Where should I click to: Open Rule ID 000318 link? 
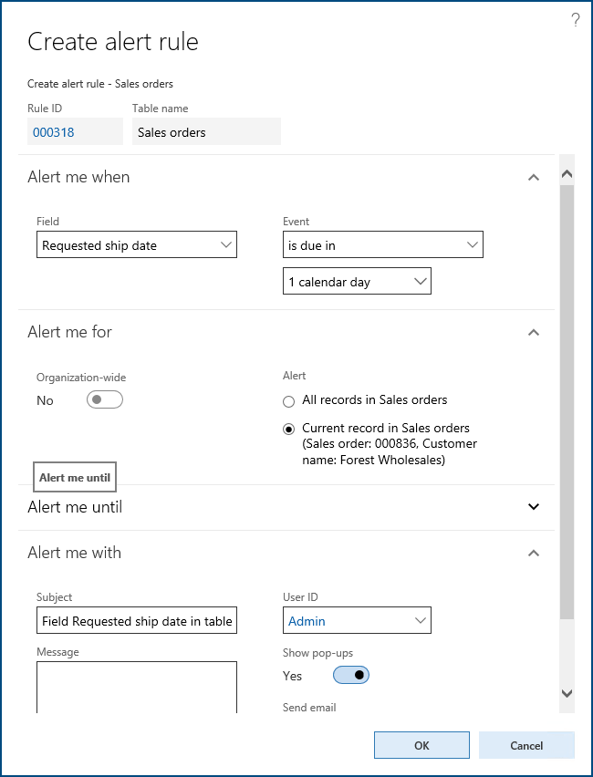(x=54, y=132)
